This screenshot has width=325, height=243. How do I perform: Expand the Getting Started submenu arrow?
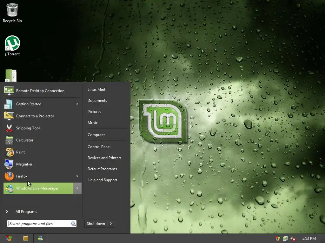(x=77, y=104)
